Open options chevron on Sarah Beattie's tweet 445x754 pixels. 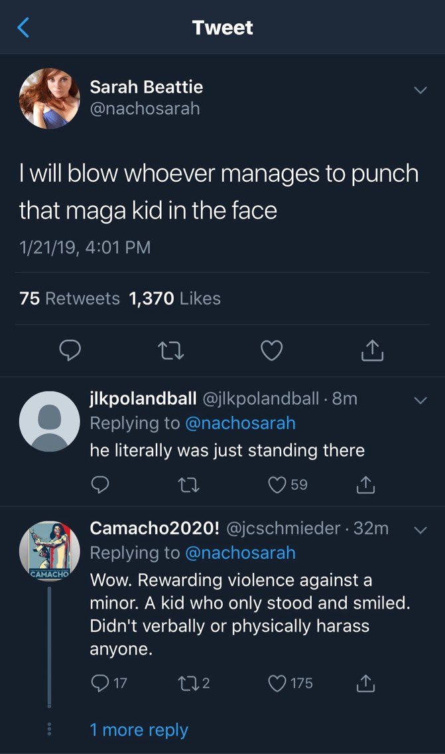pos(420,90)
